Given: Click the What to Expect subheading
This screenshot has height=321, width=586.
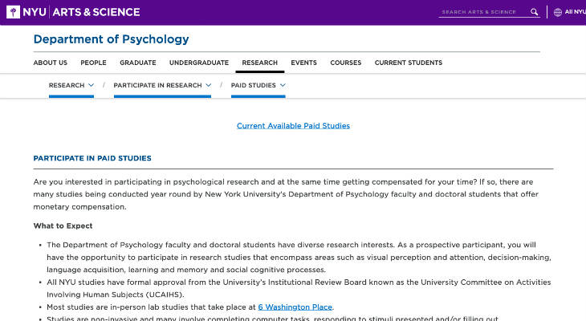Looking at the screenshot, I should click(x=63, y=226).
